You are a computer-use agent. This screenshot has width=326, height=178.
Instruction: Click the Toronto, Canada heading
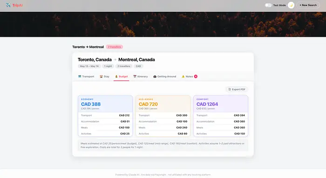click(x=95, y=60)
